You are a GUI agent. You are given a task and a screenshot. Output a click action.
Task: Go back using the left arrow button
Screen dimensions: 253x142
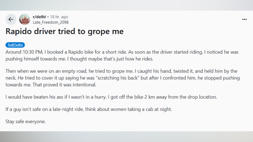tap(11, 19)
